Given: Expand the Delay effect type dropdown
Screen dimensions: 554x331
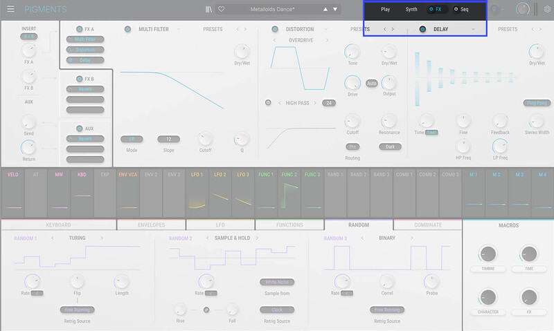Looking at the screenshot, I should click(x=473, y=29).
